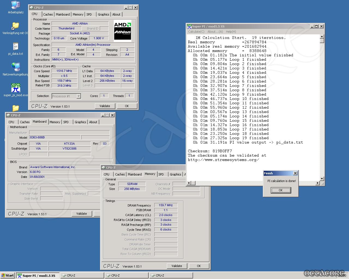Click the http://www.xtremesystems.org/ text
The width and height of the screenshot is (349, 279).
coord(223,160)
